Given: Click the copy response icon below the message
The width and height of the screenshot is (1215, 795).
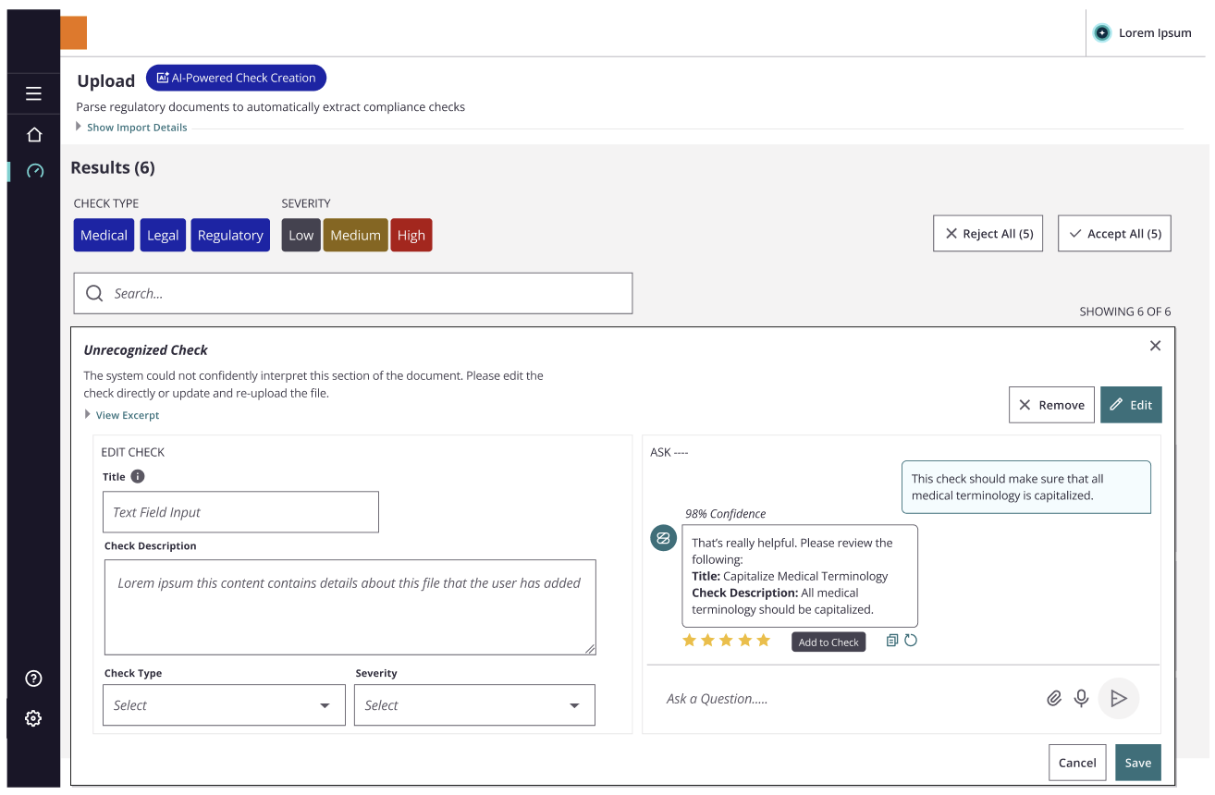Looking at the screenshot, I should point(892,641).
